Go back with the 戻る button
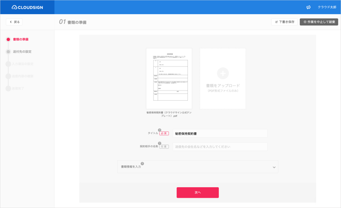This screenshot has width=341, height=208. pos(14,22)
